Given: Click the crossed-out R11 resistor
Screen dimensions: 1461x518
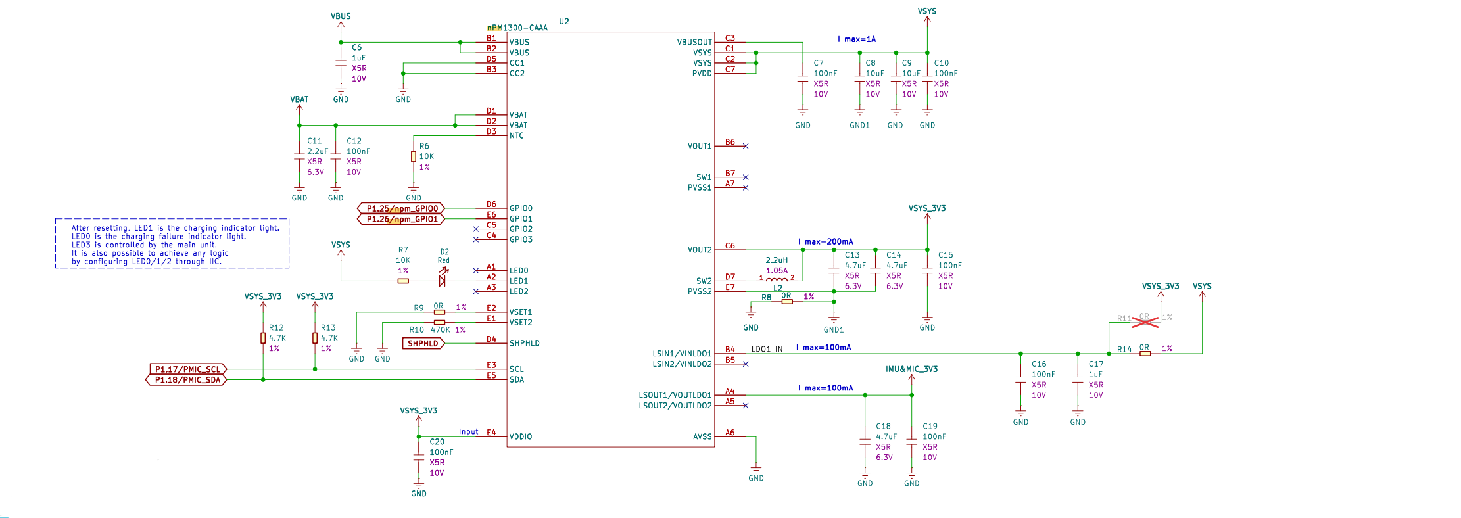Looking at the screenshot, I should [1145, 321].
